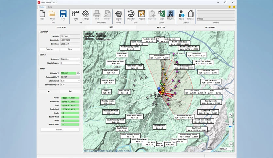Click the North Sector map label
273x158 pixels.
[x=159, y=57]
